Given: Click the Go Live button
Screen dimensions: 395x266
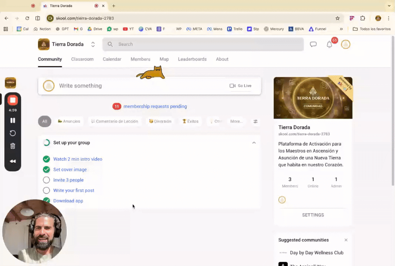Looking at the screenshot, I should (x=241, y=86).
